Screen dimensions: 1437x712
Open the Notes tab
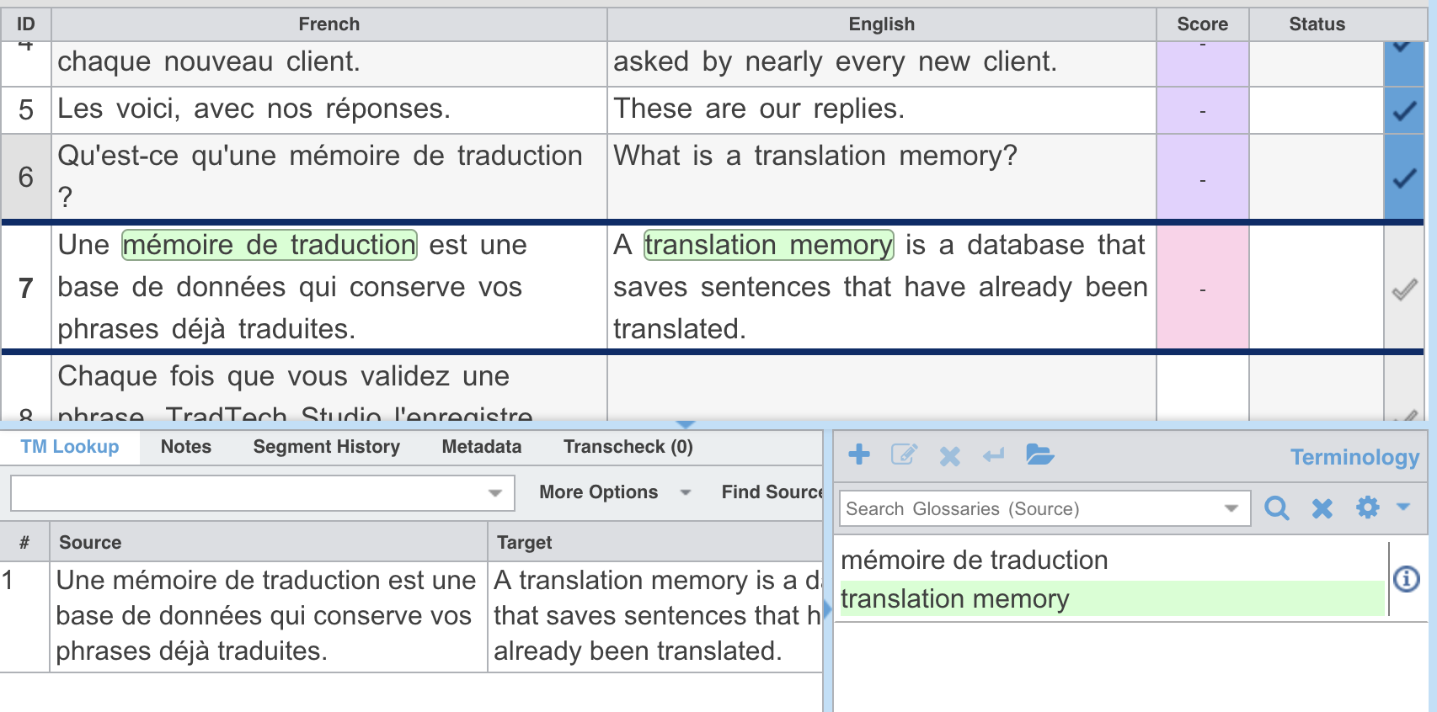pos(186,447)
